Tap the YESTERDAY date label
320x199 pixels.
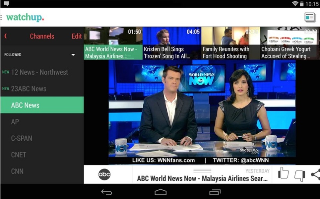[x=257, y=171]
